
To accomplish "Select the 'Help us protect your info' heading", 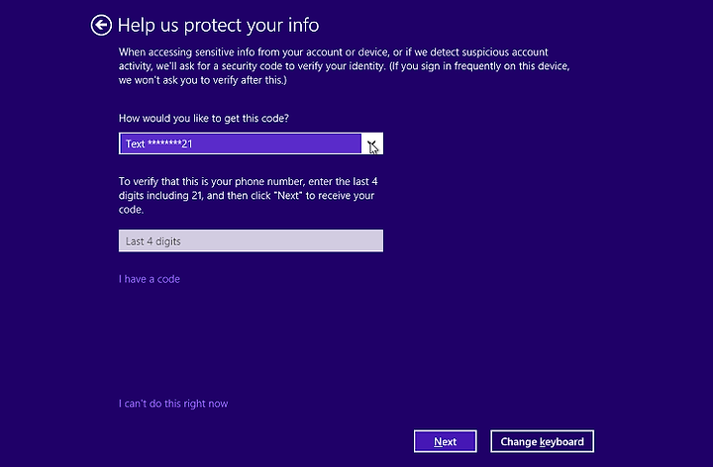I will point(218,25).
